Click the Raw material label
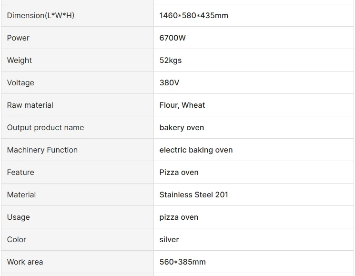This screenshot has width=355, height=276. coord(30,105)
